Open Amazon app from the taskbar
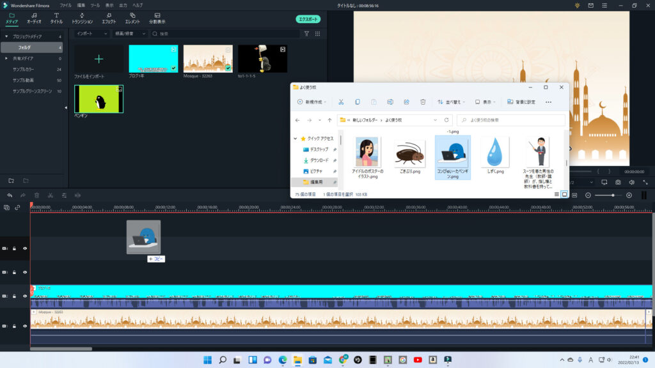This screenshot has height=368, width=655. (433, 360)
